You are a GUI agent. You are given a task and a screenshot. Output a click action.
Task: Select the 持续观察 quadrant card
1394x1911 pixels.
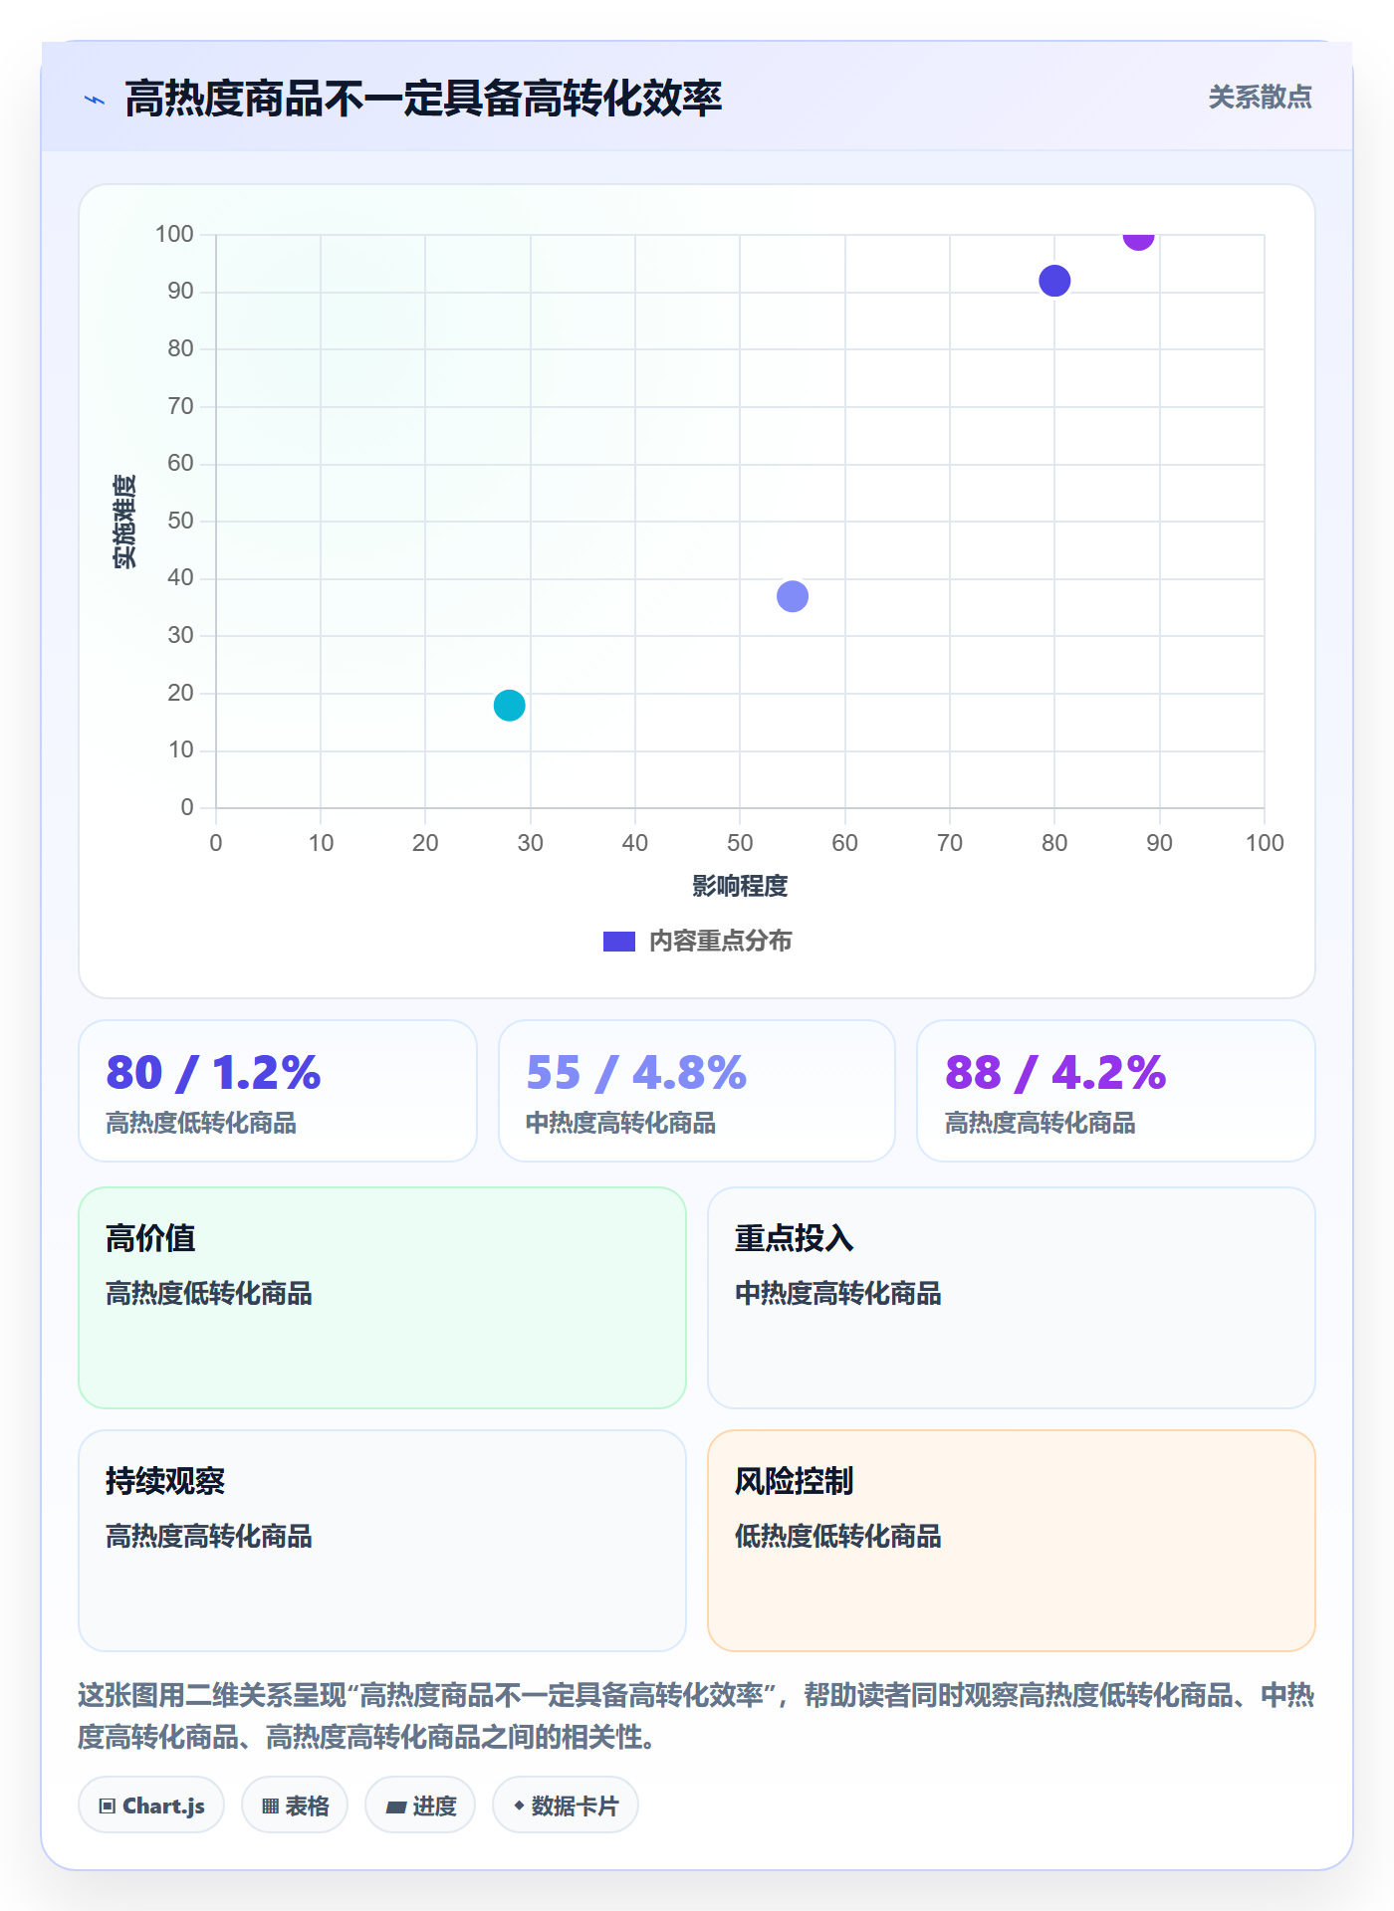click(x=382, y=1541)
